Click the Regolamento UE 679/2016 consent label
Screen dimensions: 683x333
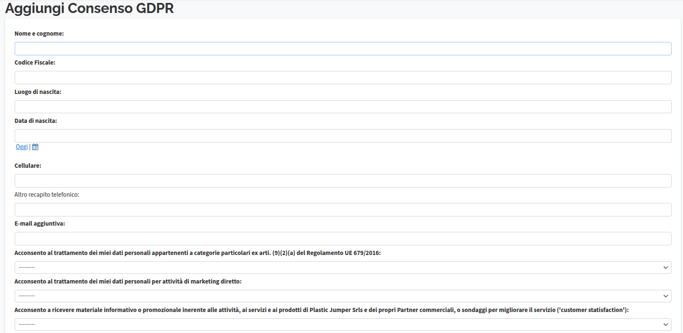tap(198, 253)
